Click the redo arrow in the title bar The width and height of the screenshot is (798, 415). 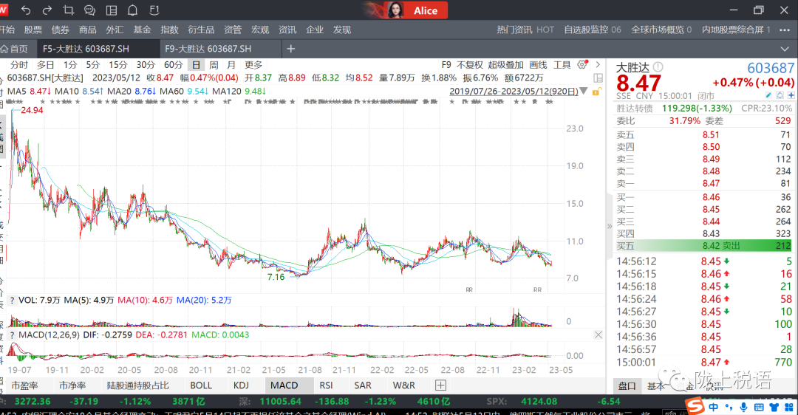47,10
